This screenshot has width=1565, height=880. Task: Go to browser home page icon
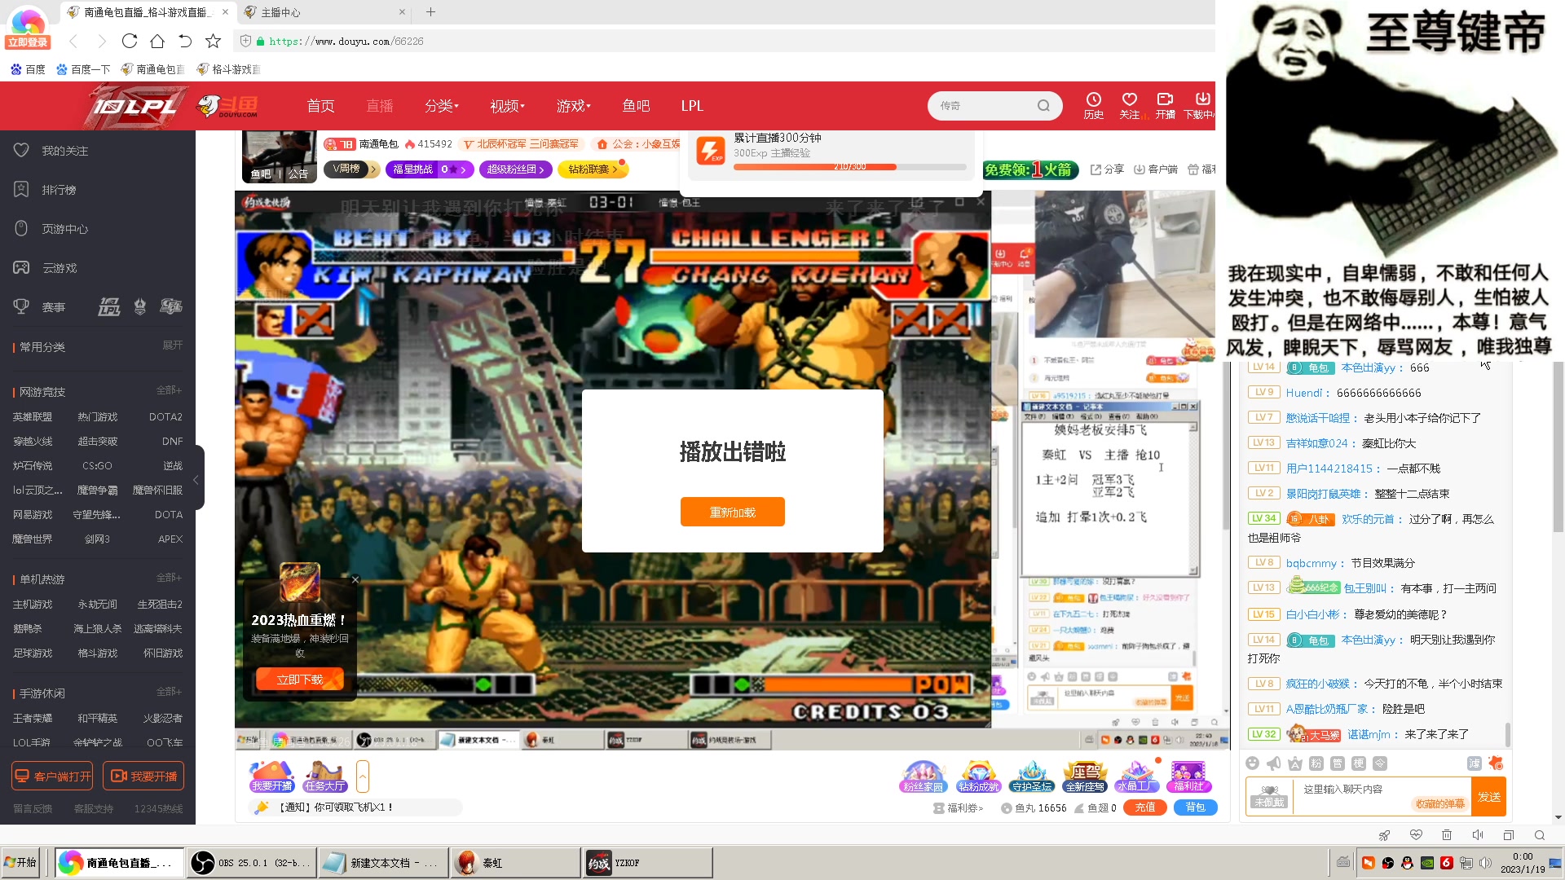157,41
